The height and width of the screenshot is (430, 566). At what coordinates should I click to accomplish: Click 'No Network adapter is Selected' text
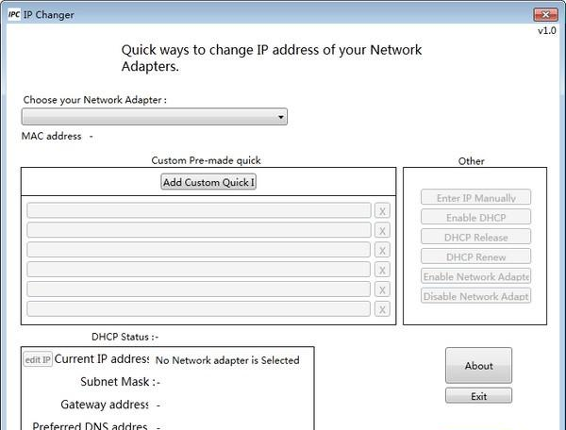227,360
